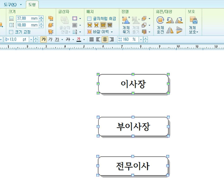Viewport: 224px width, 183px height.
Task: Toggle right paragraph alignment
Action: coord(112,39)
